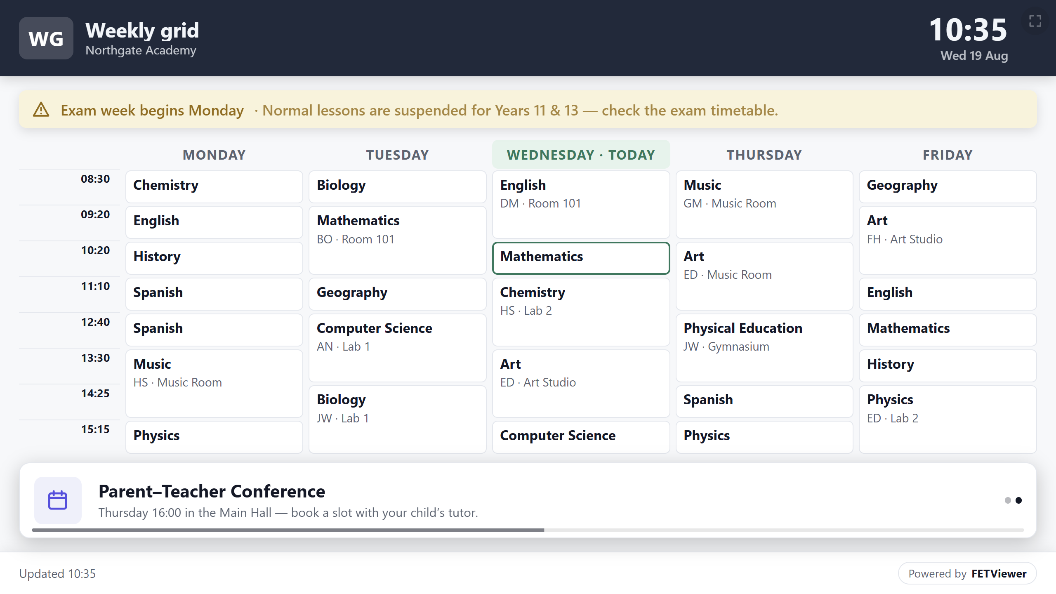The image size is (1056, 594).
Task: Open Tuesday Computer Science AN Lab 1 card
Action: [x=398, y=348]
